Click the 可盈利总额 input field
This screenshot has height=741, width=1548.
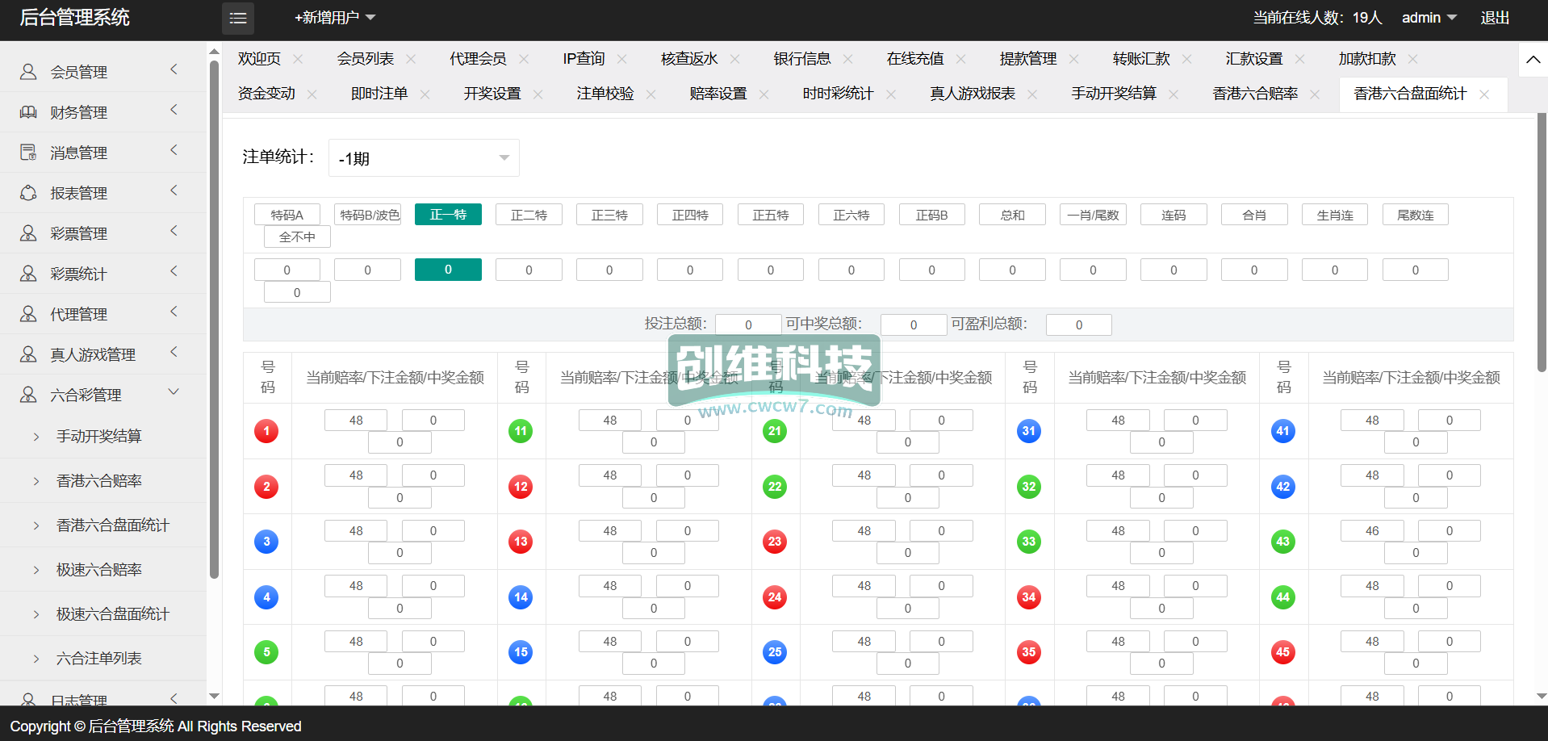[1079, 324]
